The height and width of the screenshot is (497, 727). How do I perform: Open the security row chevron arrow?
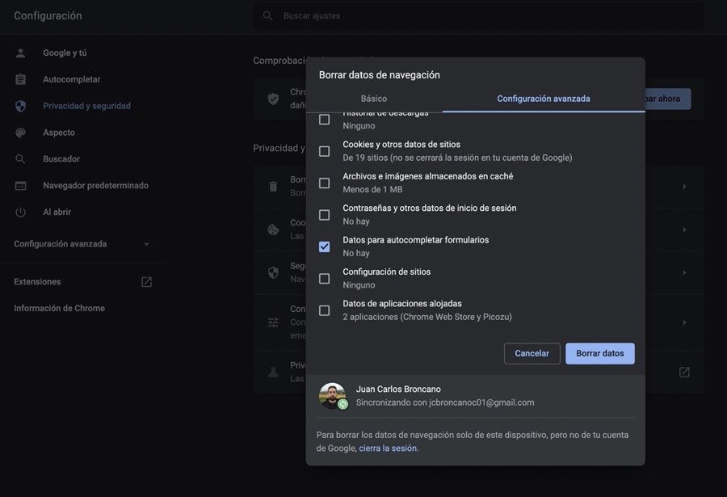pyautogui.click(x=684, y=272)
